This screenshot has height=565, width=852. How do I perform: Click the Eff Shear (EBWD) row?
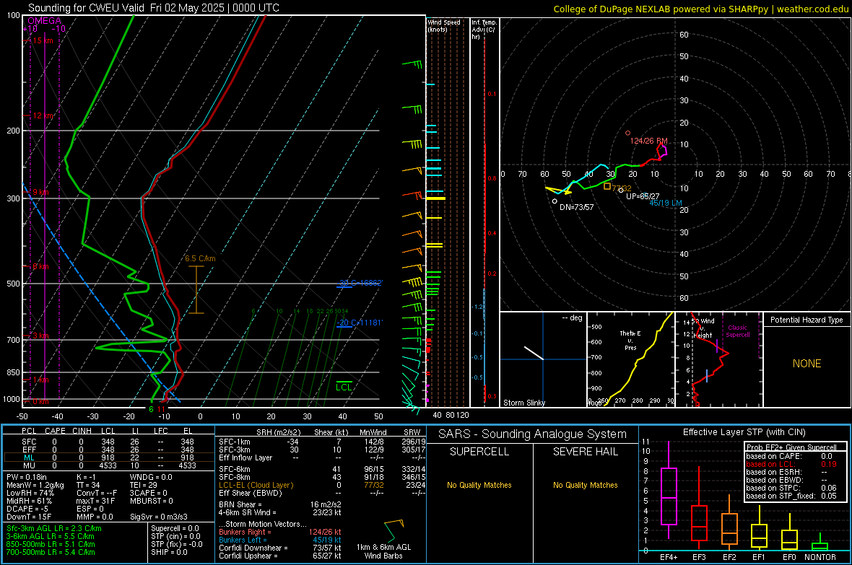(322, 494)
